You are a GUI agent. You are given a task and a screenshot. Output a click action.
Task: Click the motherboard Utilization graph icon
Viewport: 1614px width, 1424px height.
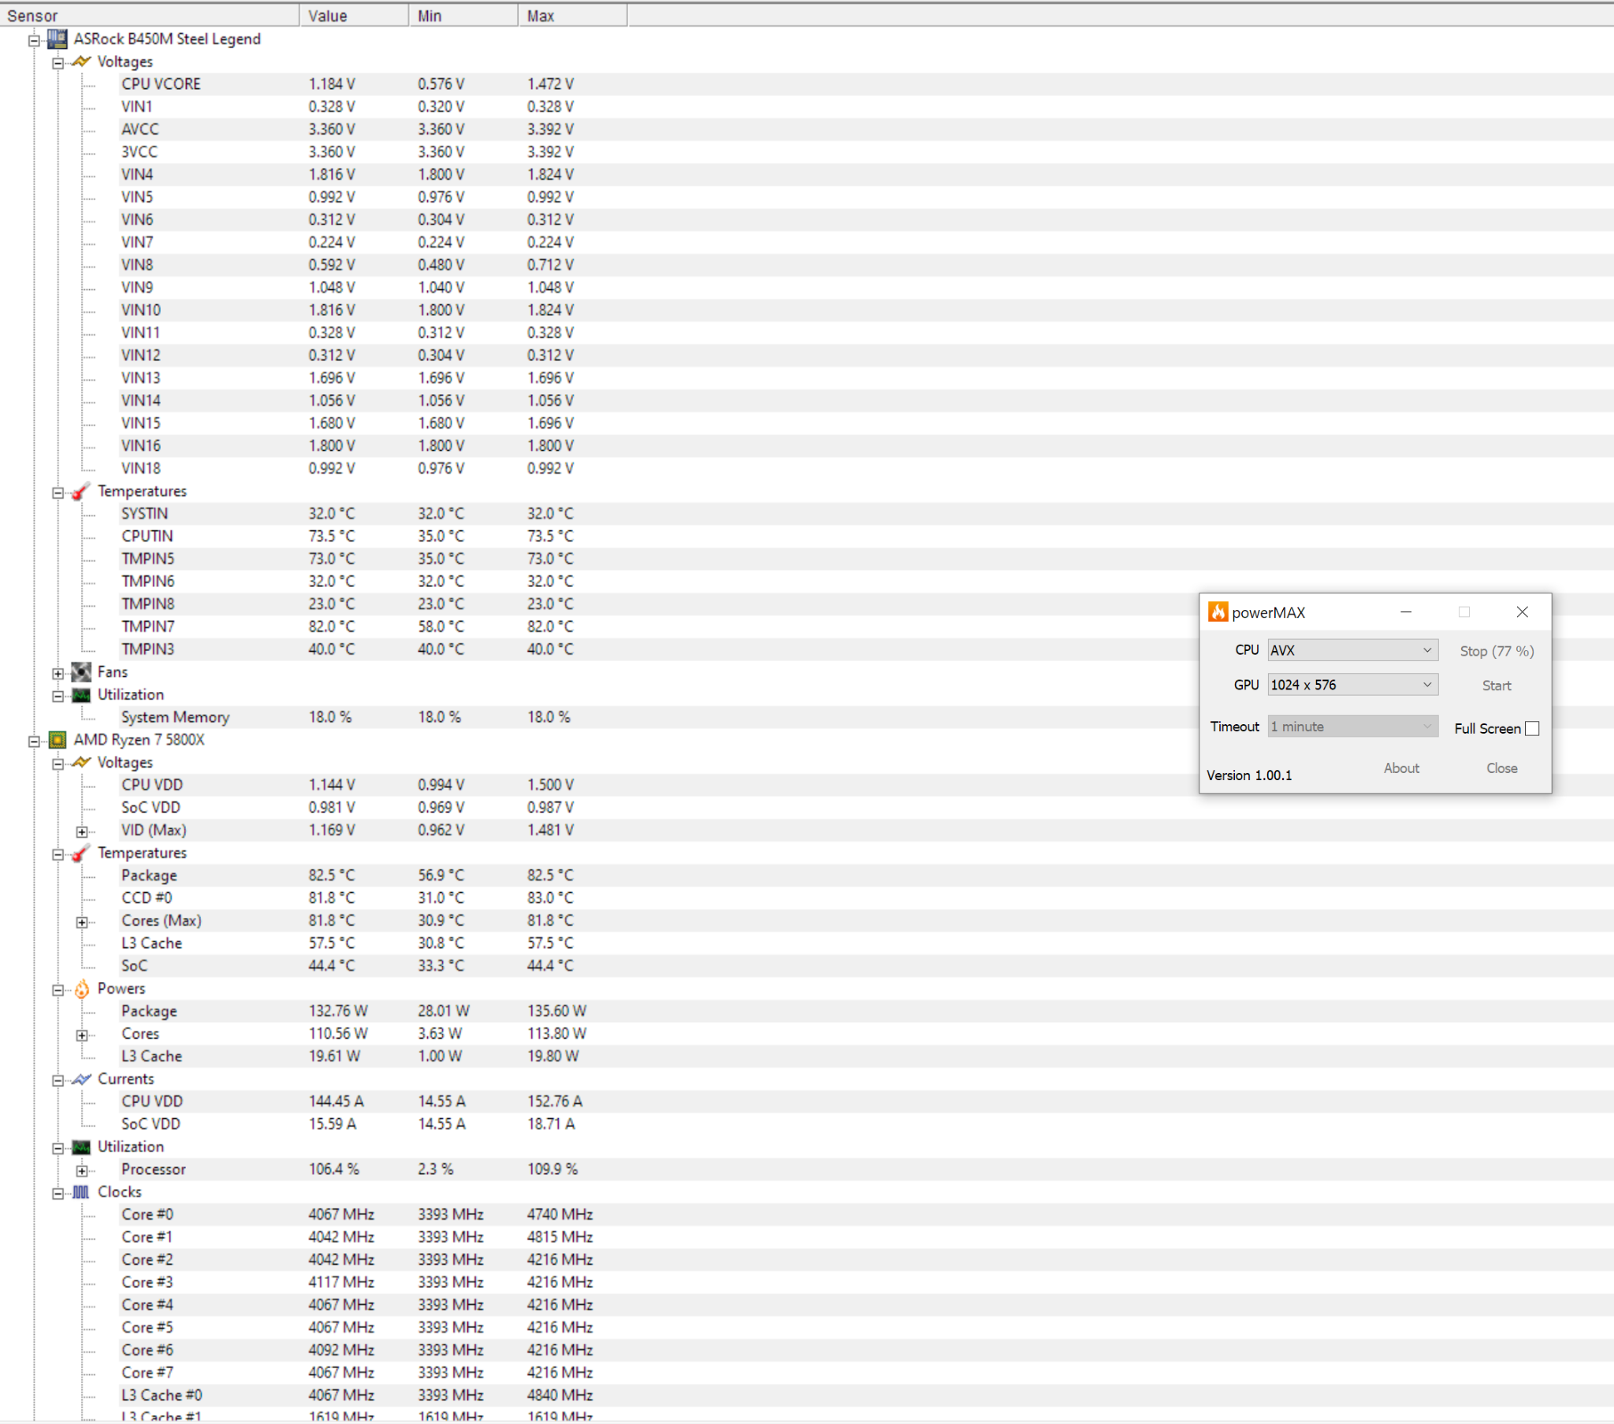click(x=81, y=695)
